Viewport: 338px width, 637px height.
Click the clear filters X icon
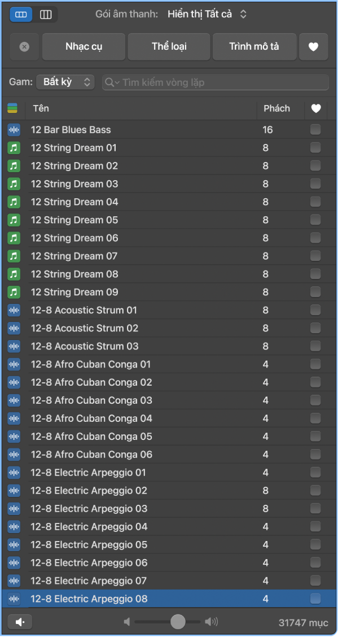24,47
